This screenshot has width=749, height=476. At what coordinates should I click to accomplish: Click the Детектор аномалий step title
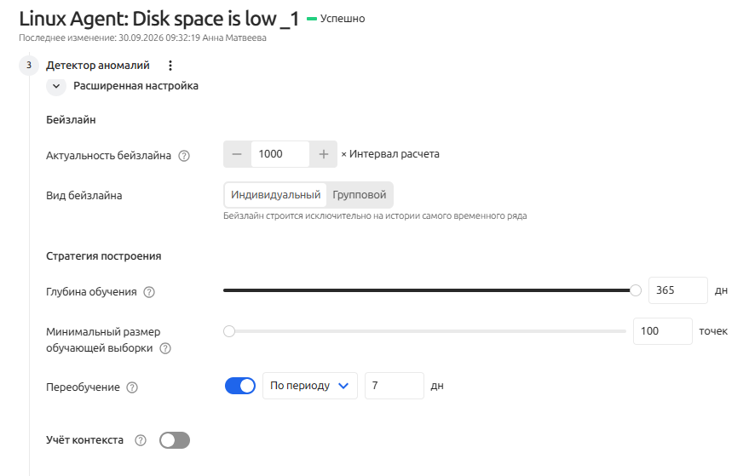coord(98,66)
